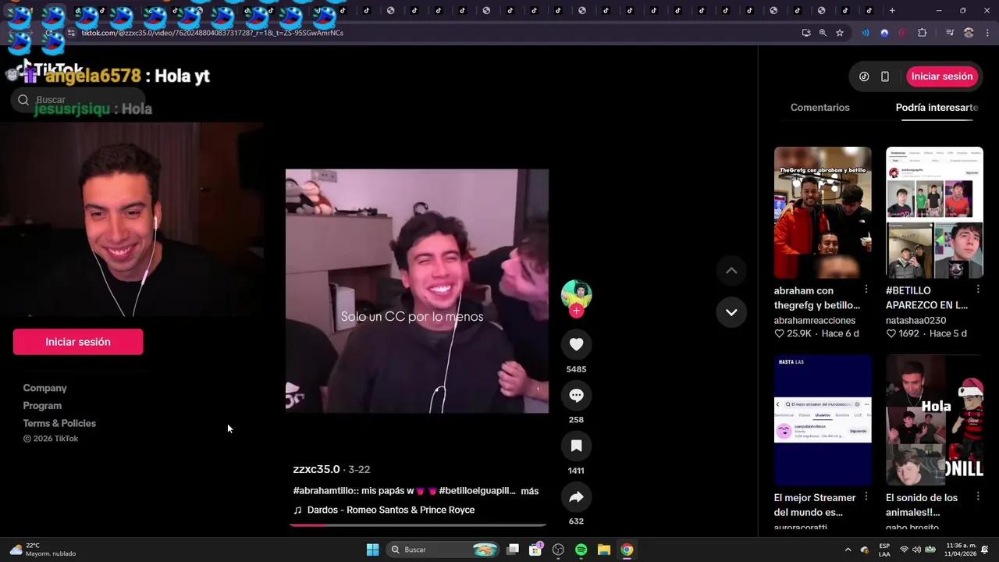The image size is (999, 562).
Task: Click the main playing video
Action: 417,291
